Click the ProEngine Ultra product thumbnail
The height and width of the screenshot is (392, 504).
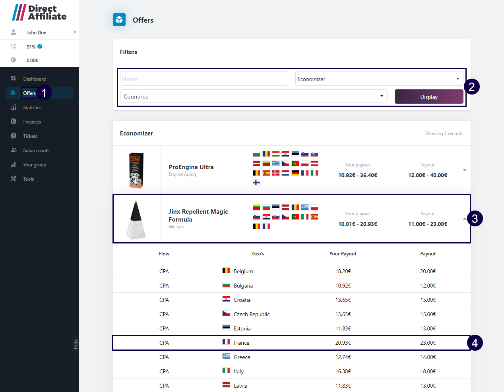point(136,170)
